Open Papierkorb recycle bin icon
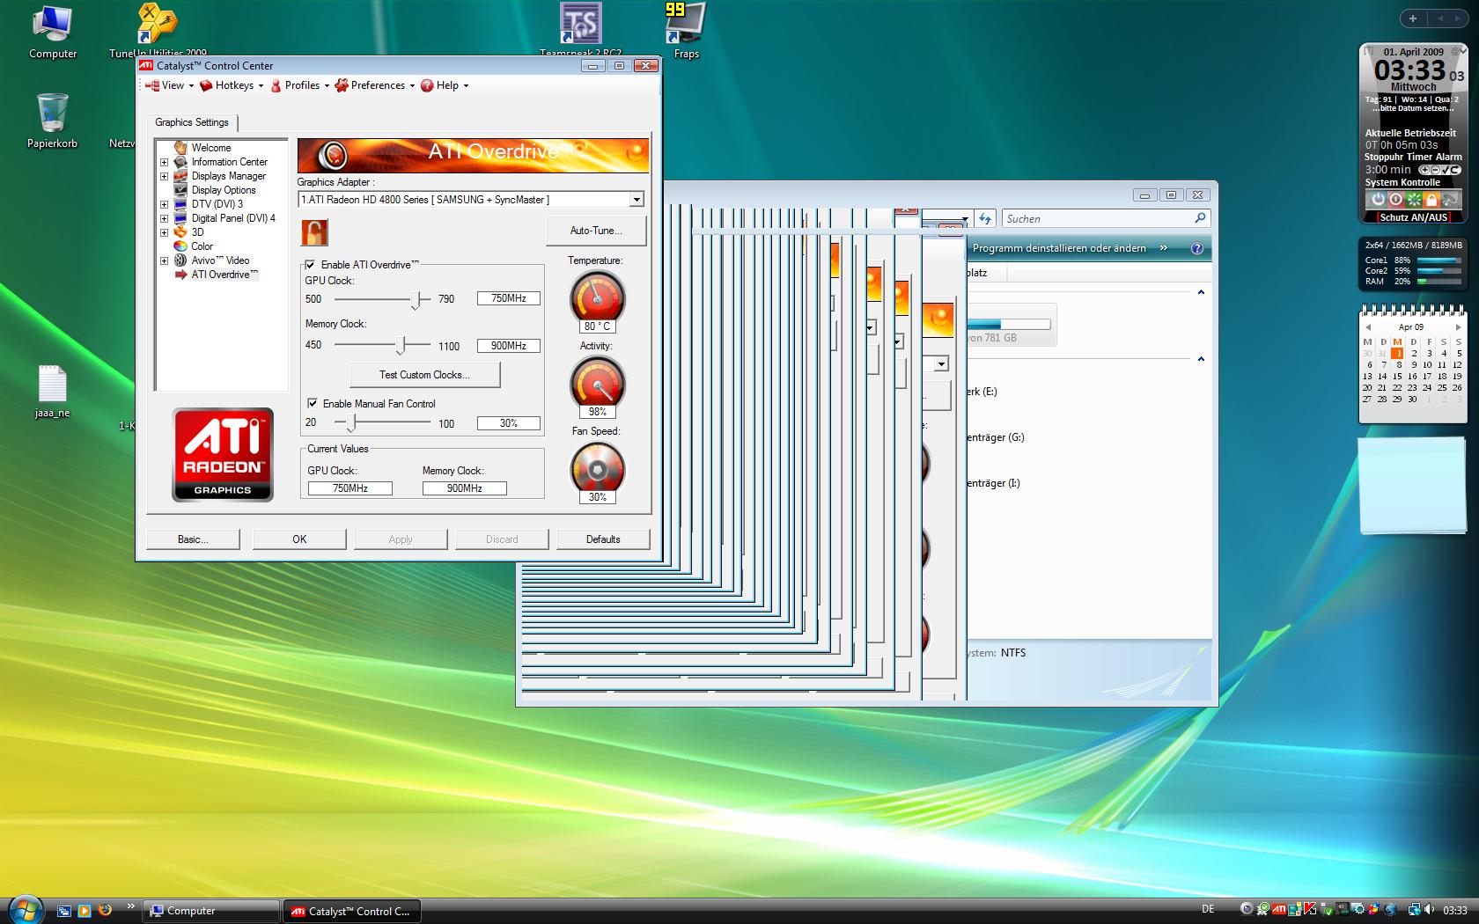 click(52, 121)
